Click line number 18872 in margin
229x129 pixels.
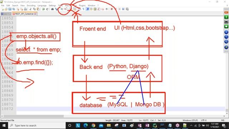click(8, 109)
